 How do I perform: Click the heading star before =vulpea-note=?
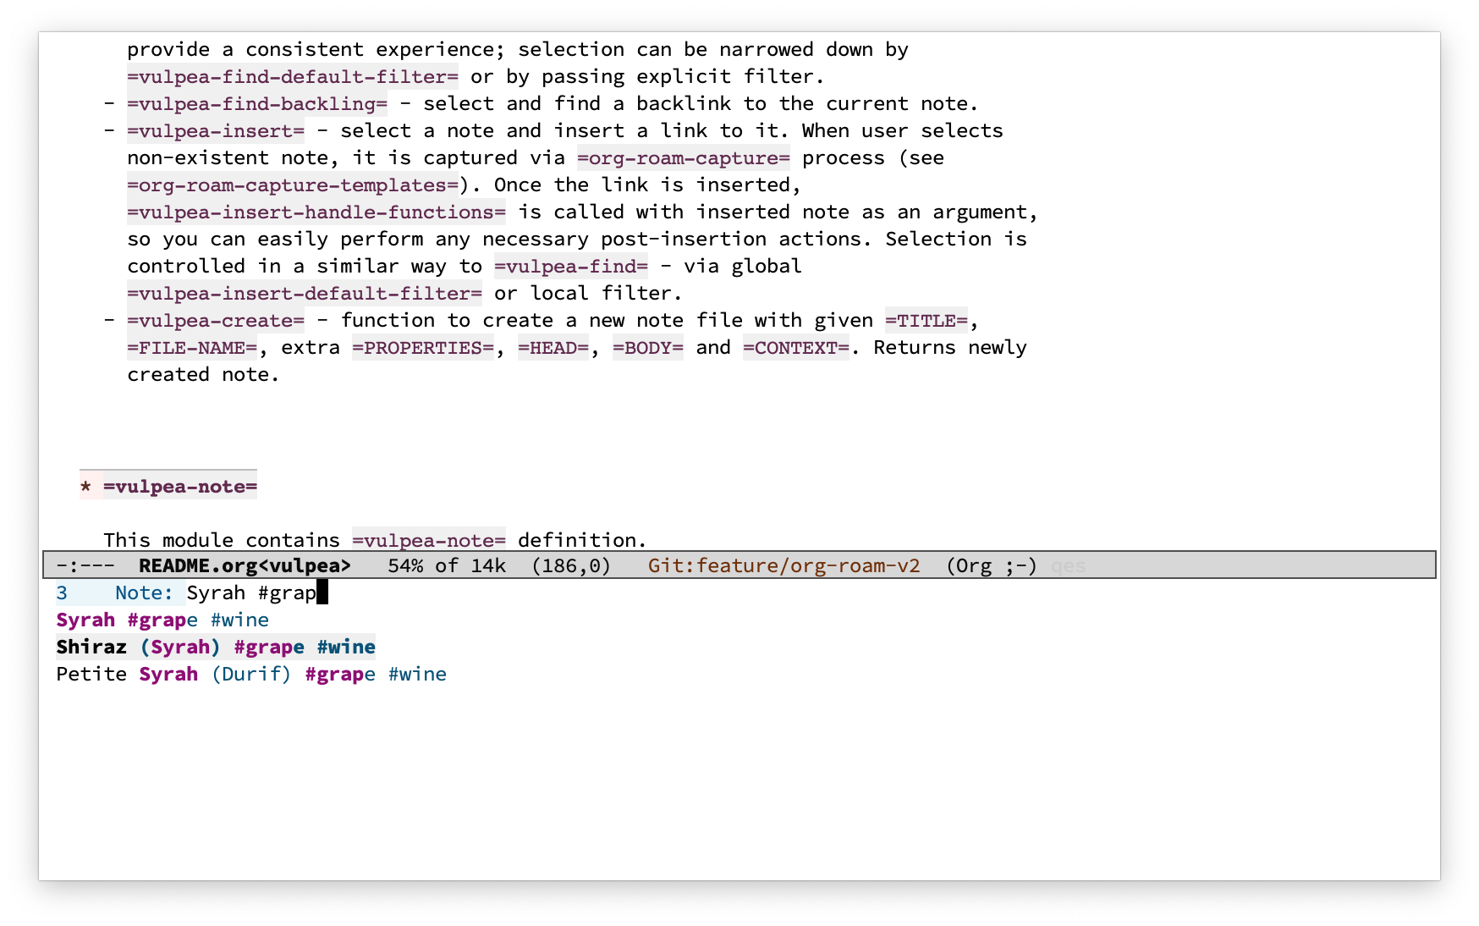tap(85, 487)
